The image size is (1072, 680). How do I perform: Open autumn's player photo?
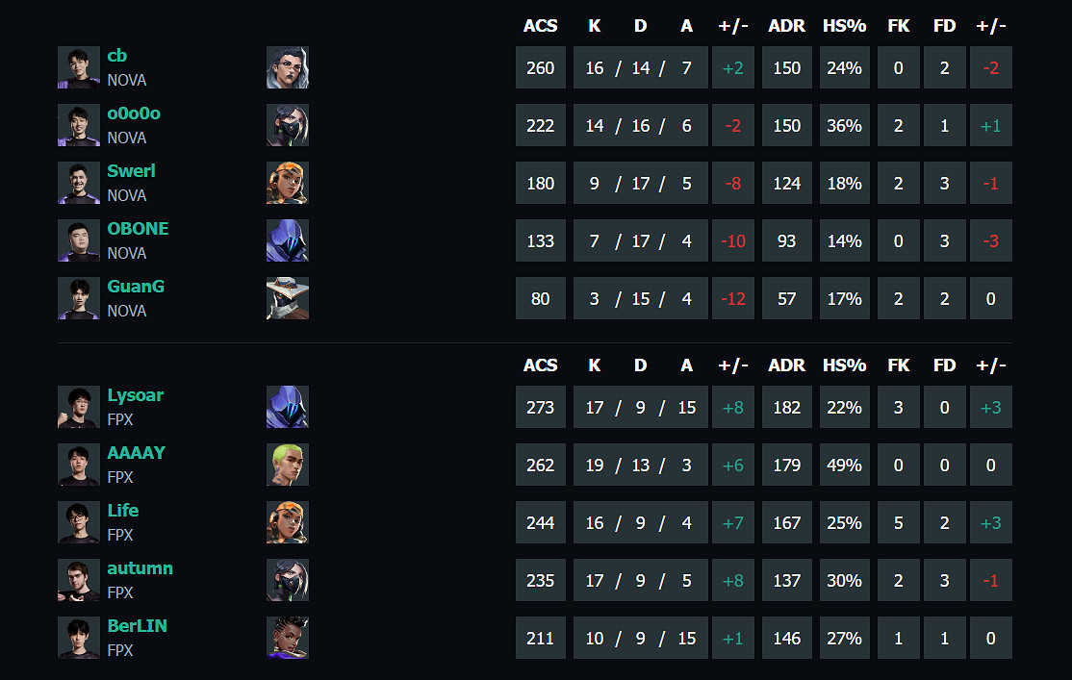pos(78,580)
